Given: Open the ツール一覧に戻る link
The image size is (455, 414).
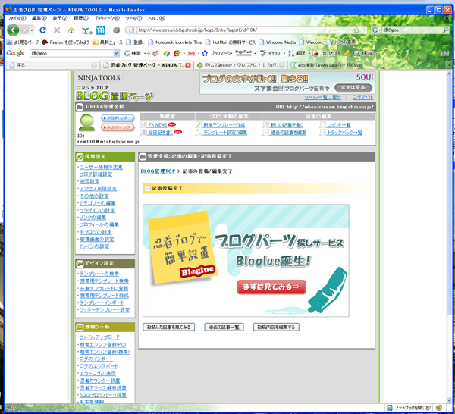Looking at the screenshot, I should (x=322, y=97).
